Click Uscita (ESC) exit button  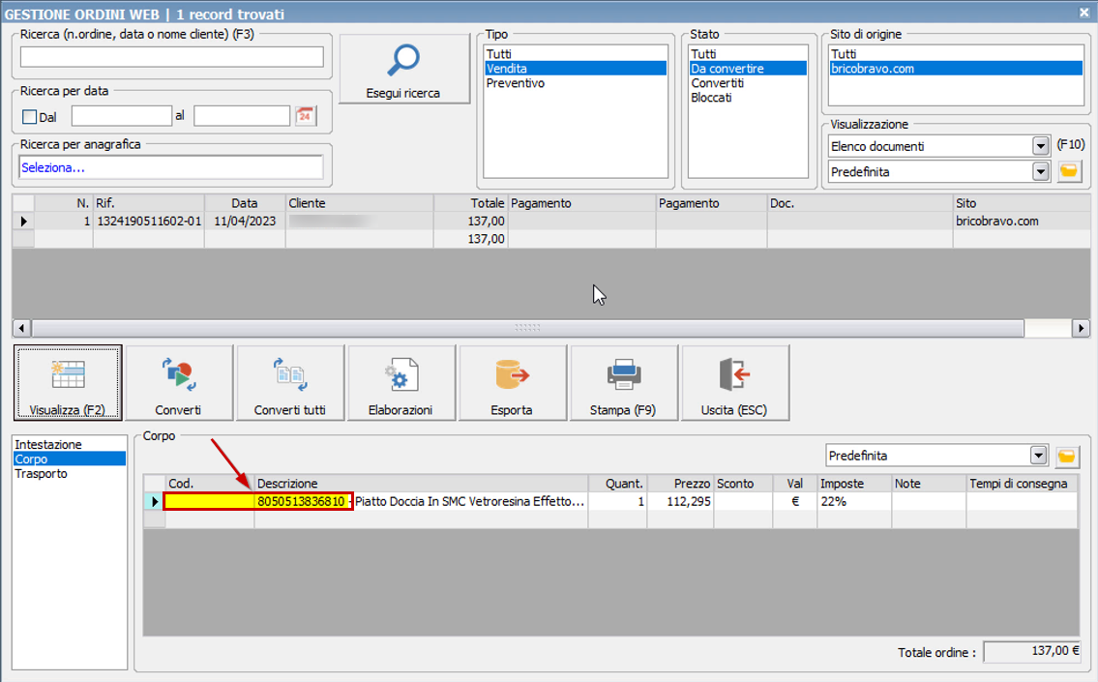pyautogui.click(x=734, y=382)
